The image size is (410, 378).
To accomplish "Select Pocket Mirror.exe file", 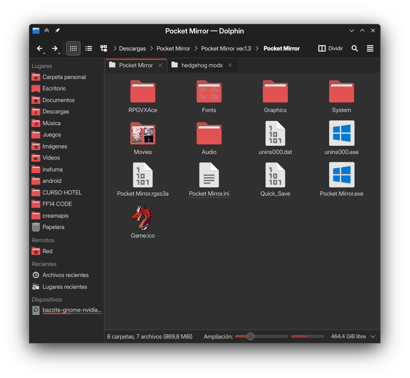I will 342,180.
